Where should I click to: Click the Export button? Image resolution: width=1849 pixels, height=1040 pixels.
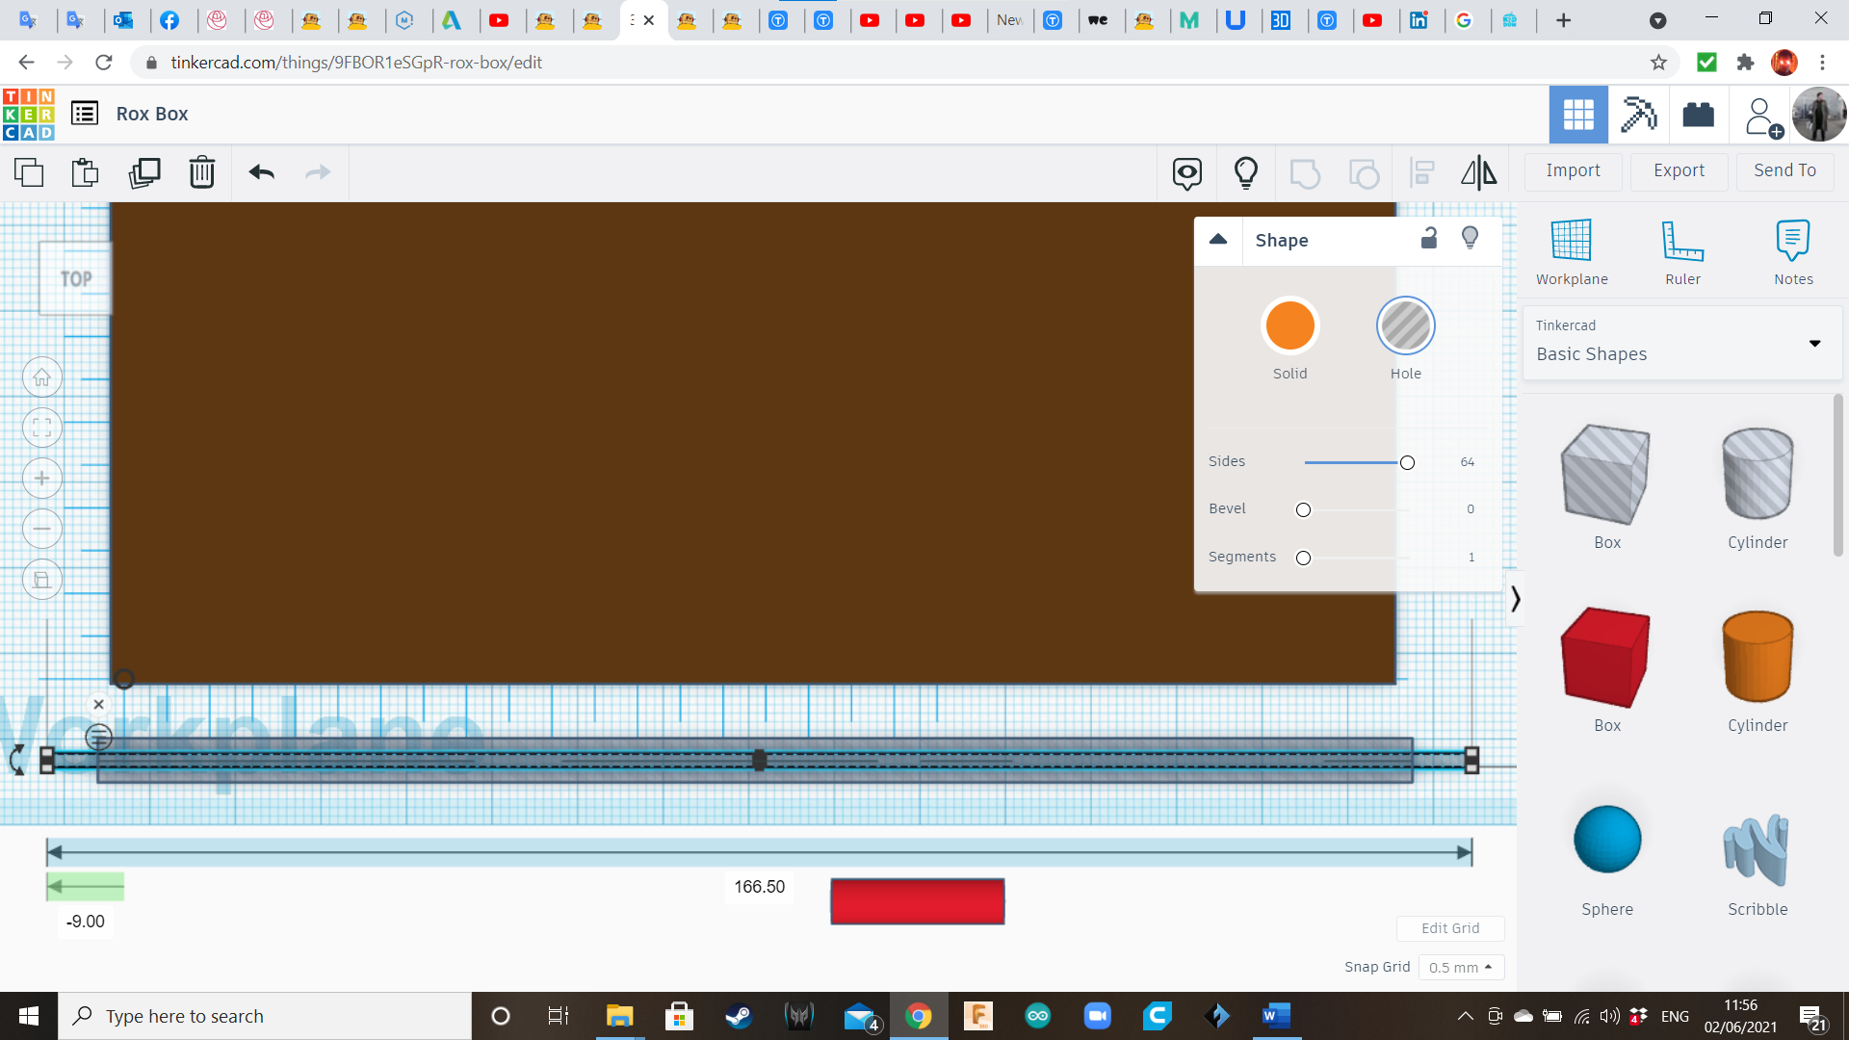tap(1679, 170)
